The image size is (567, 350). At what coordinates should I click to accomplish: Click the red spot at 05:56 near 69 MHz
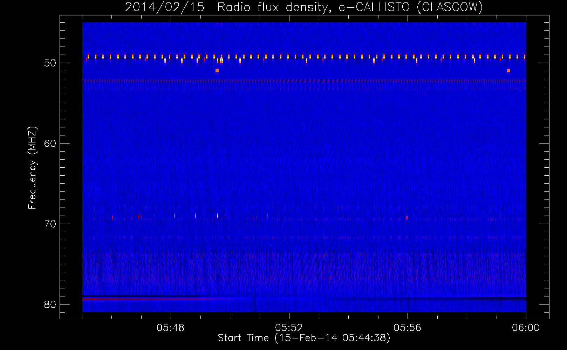[407, 217]
